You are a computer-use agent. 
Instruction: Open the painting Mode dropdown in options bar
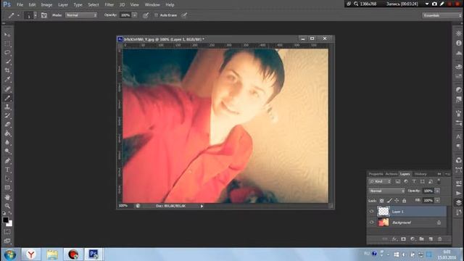pyautogui.click(x=81, y=15)
